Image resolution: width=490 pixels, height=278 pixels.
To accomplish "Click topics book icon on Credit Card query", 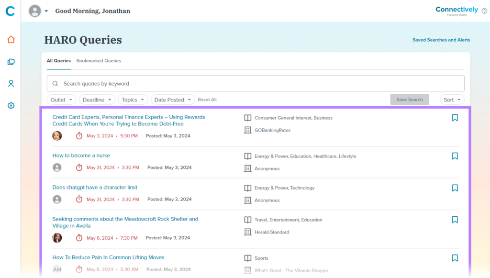I will click(x=248, y=118).
